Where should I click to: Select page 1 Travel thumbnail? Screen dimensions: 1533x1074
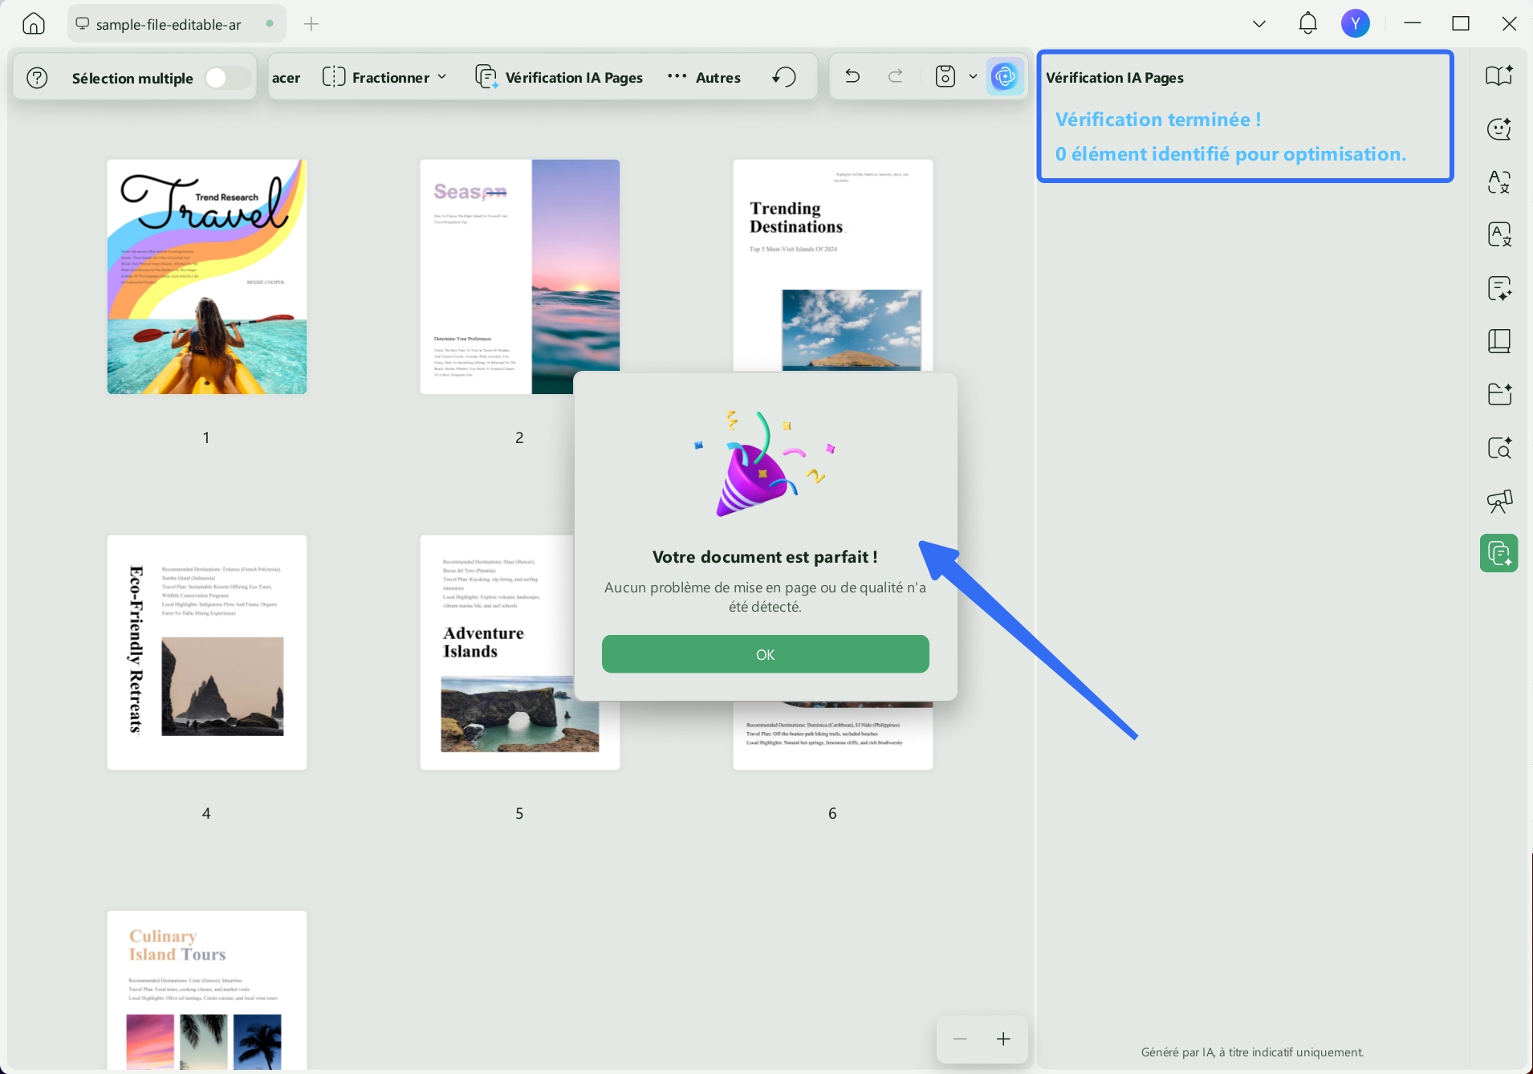click(x=207, y=277)
